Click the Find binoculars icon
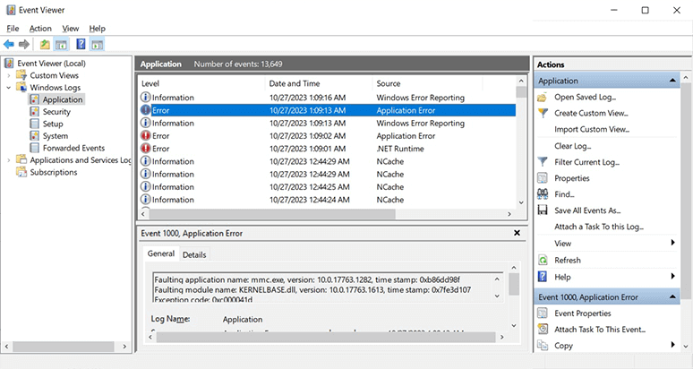Image resolution: width=693 pixels, height=369 pixels. tap(543, 194)
